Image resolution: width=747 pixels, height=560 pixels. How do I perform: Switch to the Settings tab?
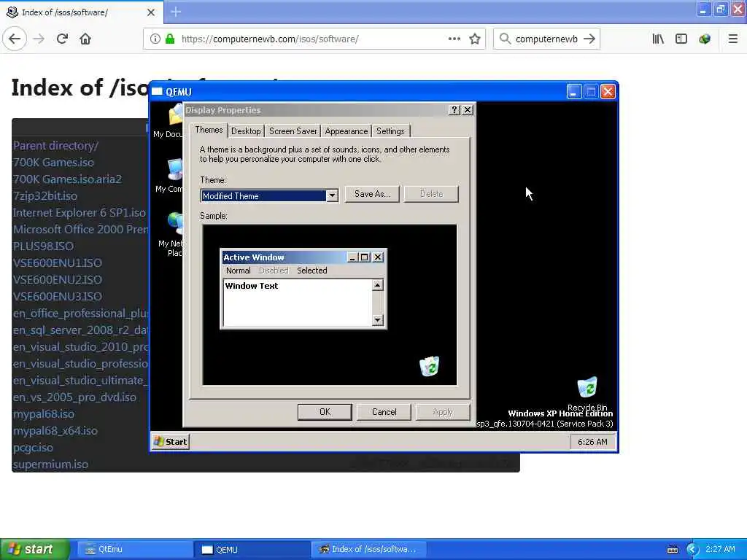[390, 131]
